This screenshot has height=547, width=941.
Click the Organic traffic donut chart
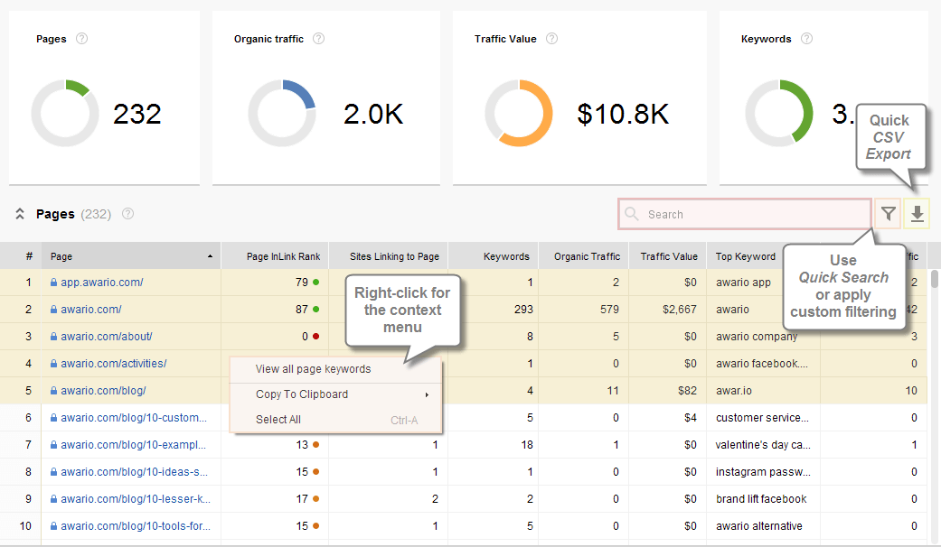pyautogui.click(x=281, y=113)
